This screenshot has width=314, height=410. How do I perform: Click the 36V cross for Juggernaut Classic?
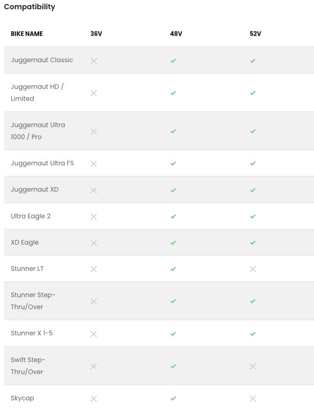[x=94, y=61]
